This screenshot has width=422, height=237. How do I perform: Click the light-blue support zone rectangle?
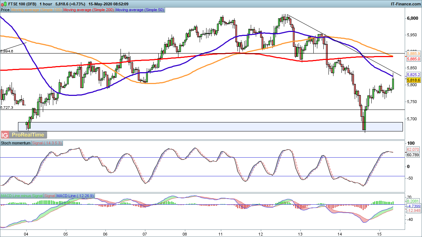(210, 127)
